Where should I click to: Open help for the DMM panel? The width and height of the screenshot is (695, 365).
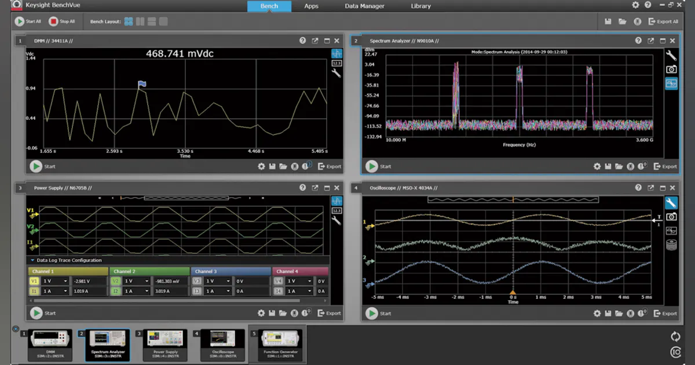pyautogui.click(x=303, y=41)
